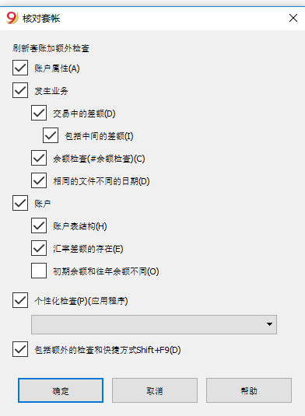305x416 pixels.
Task: Disable 汇率差额的存在(E) checkbox
Action: [39, 248]
